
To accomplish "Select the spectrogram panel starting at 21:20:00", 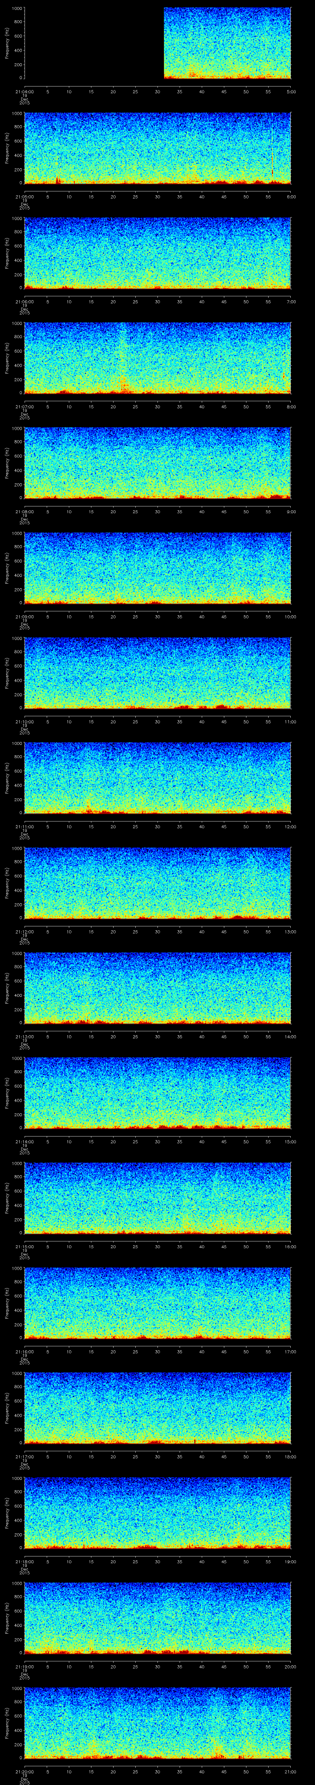I will tap(158, 1723).
